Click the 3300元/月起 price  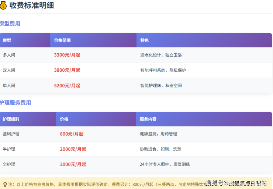tap(67, 55)
